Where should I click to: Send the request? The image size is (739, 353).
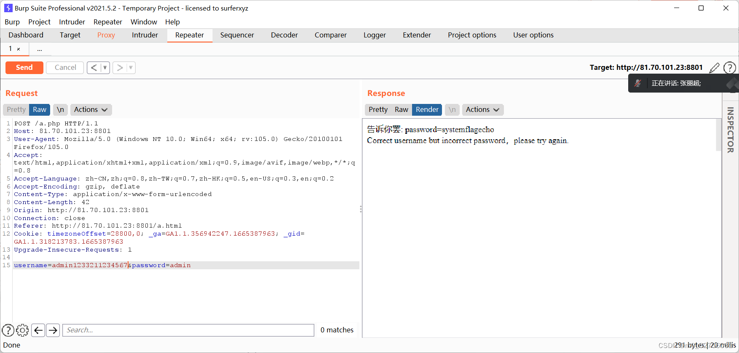point(24,68)
